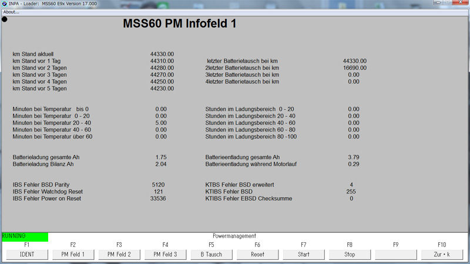Viewport: 470px width, 264px height.
Task: Click the INPA BMW icon in title bar
Action: click(x=4, y=4)
